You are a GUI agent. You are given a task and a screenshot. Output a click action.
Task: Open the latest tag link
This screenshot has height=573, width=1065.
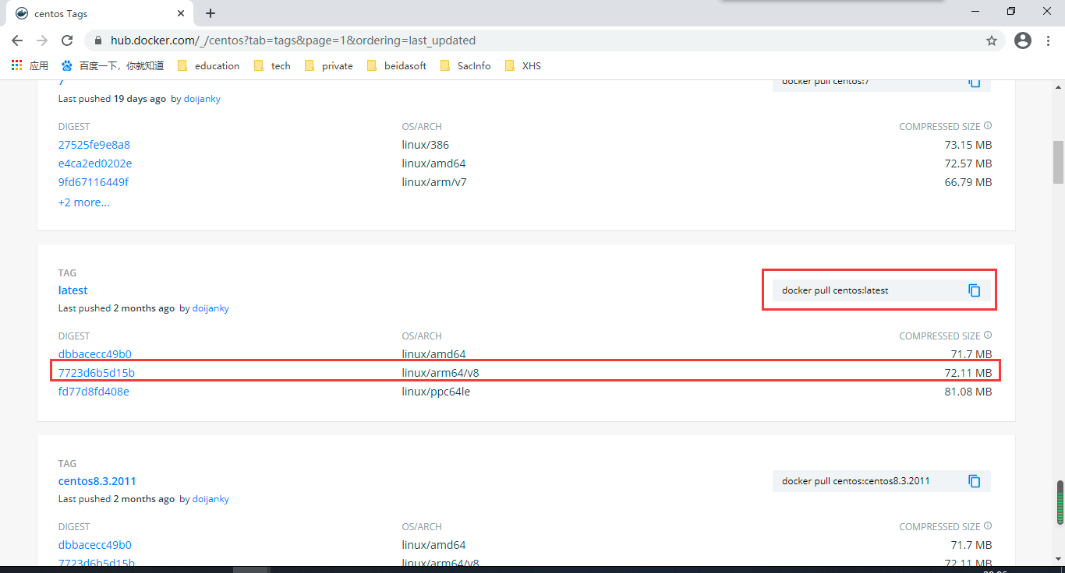73,290
